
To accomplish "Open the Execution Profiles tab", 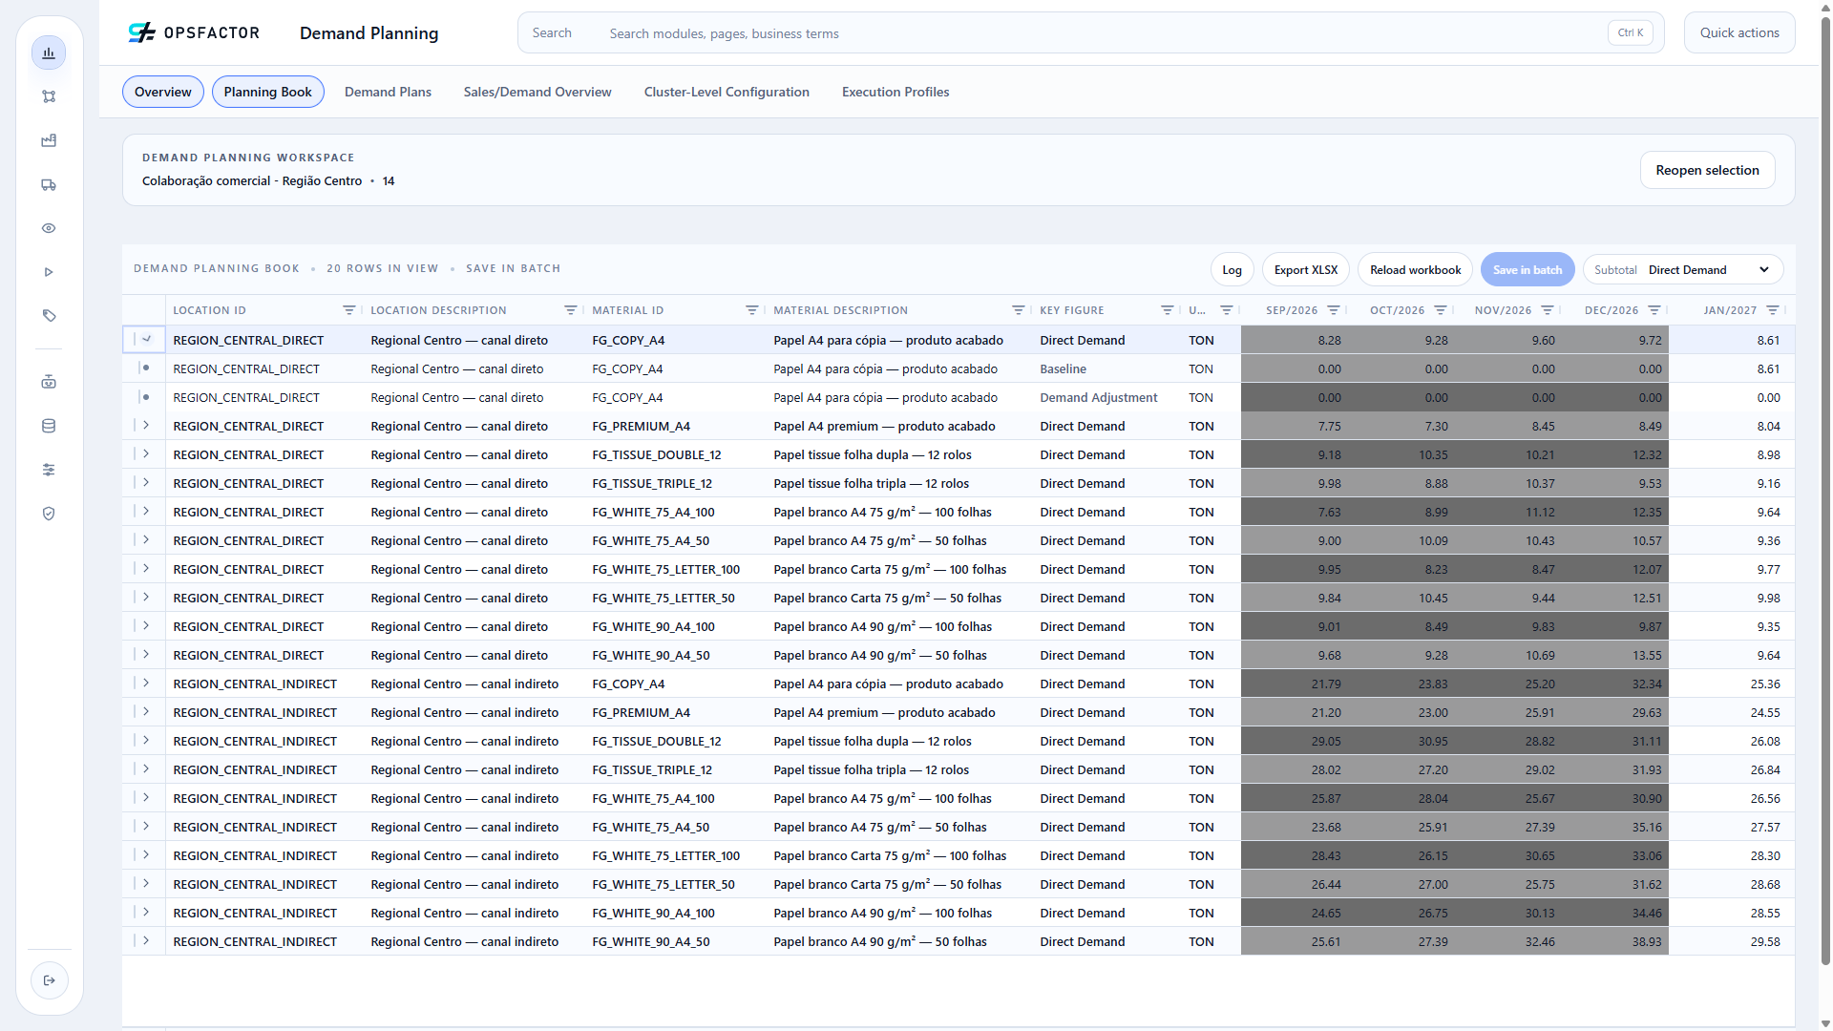I will tap(895, 92).
